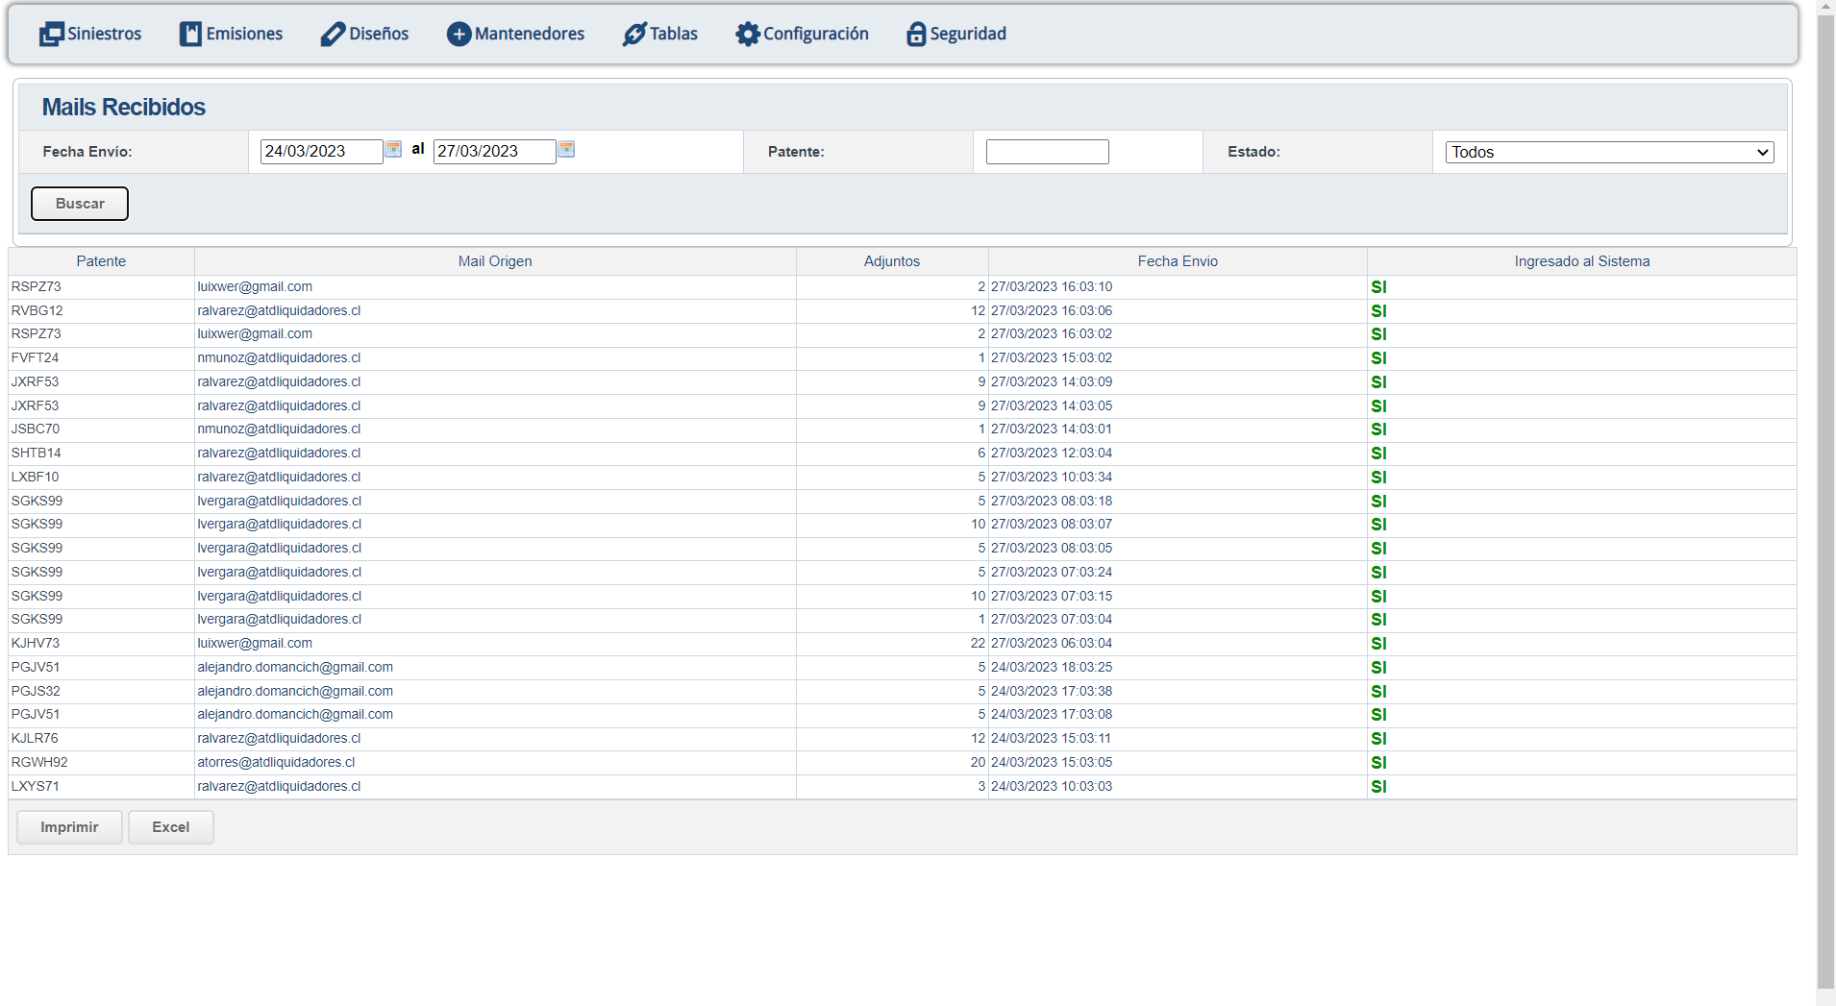Viewport: 1836px width, 1006px height.
Task: Click the Siniestros menu icon
Action: [51, 35]
